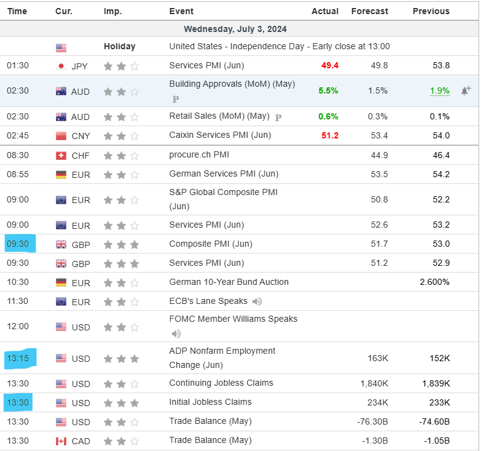Click the preliminary P icon under Building Approvals

tap(176, 98)
